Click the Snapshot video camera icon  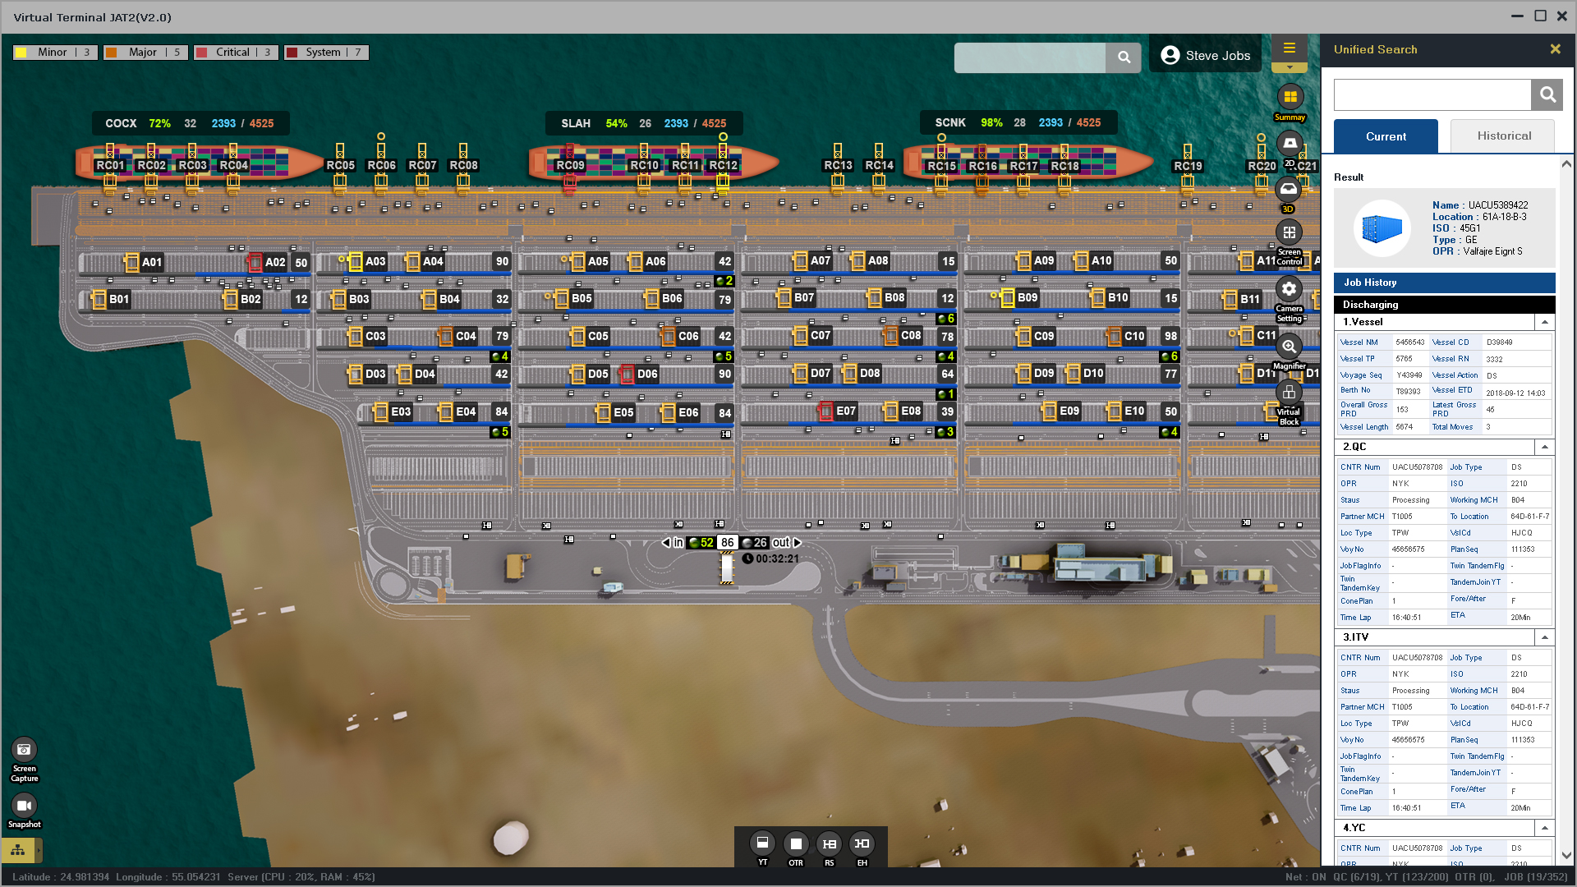tap(24, 806)
